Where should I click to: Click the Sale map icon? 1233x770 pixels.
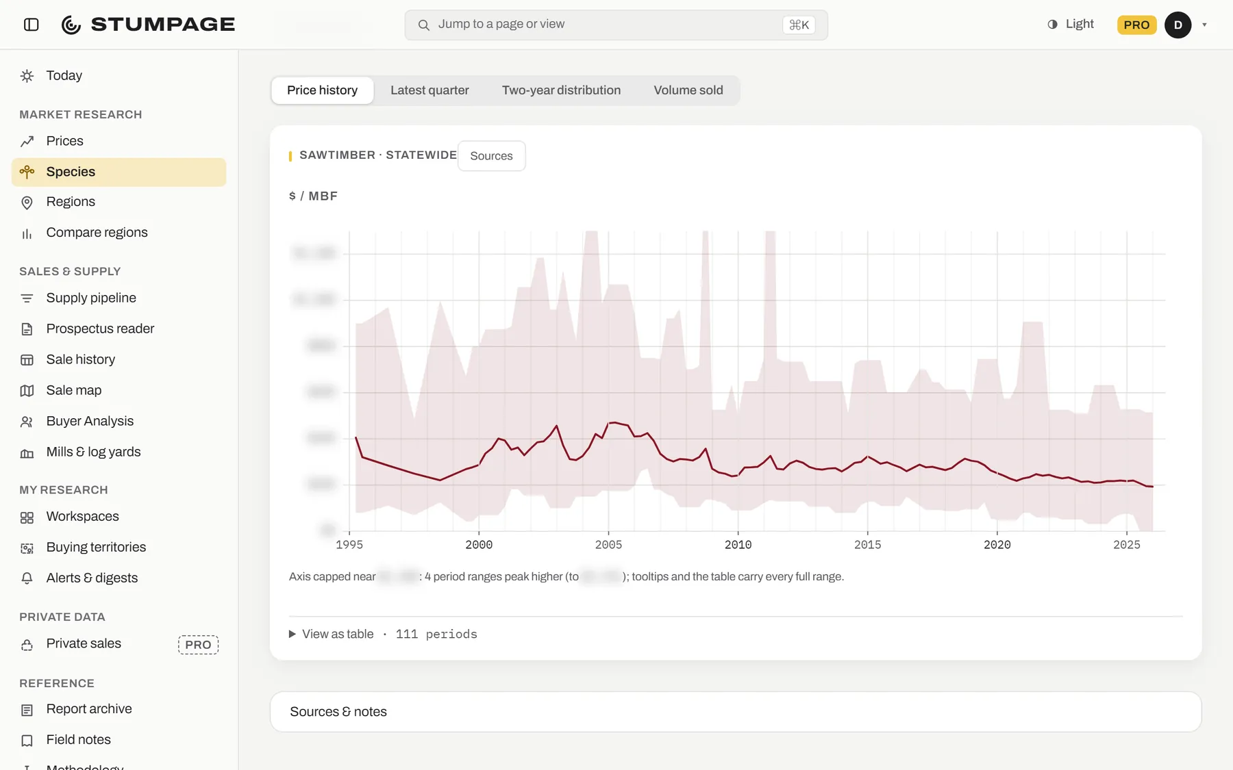27,391
